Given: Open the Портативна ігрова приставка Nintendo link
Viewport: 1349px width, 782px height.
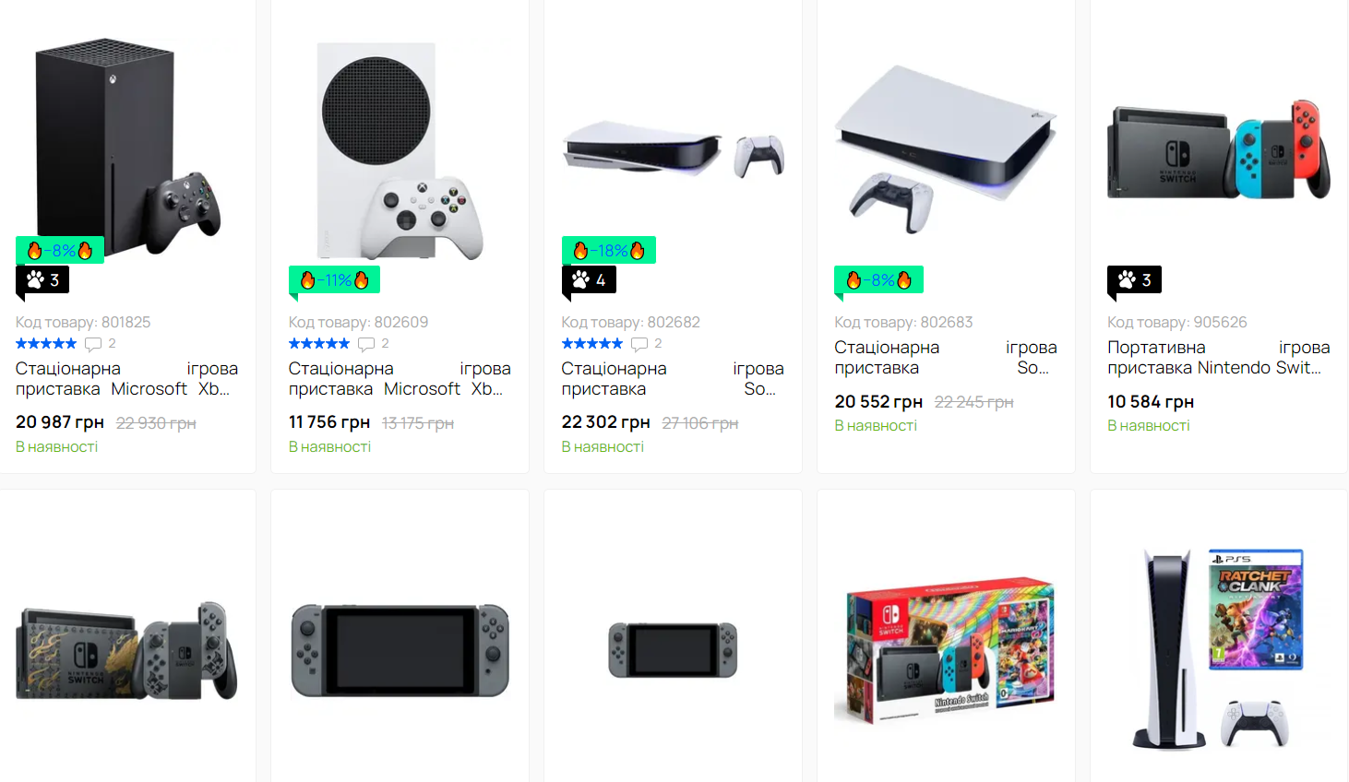Looking at the screenshot, I should pyautogui.click(x=1218, y=358).
